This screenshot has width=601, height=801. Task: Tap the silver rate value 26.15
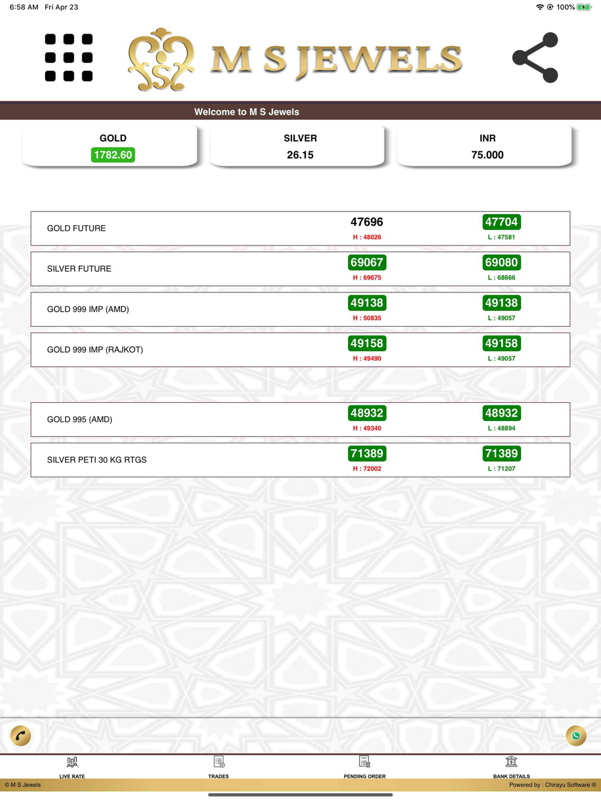click(300, 155)
